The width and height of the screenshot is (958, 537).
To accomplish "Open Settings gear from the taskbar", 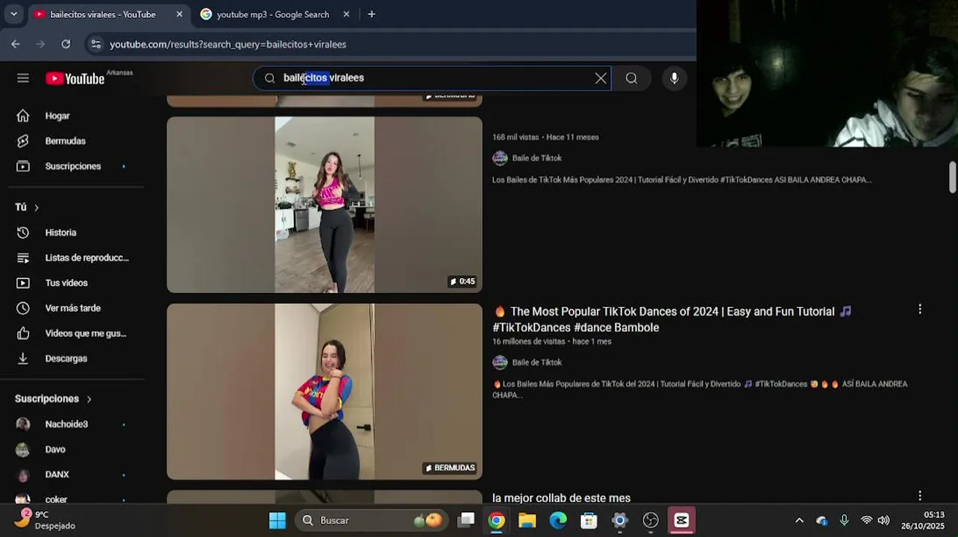I will pyautogui.click(x=619, y=521).
